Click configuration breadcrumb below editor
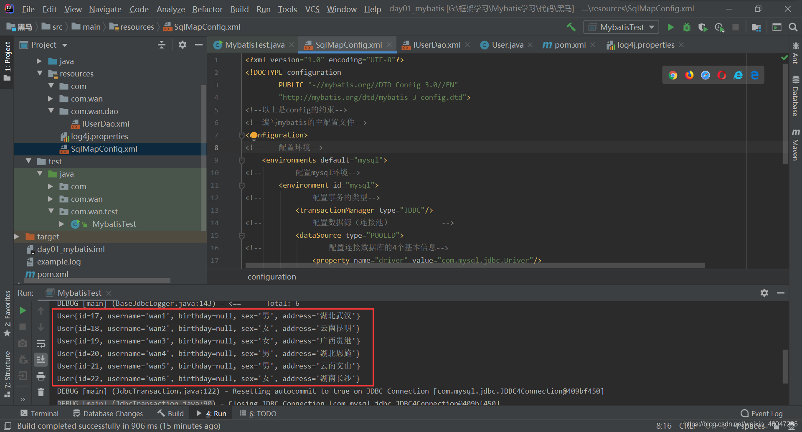The image size is (802, 432). [272, 277]
